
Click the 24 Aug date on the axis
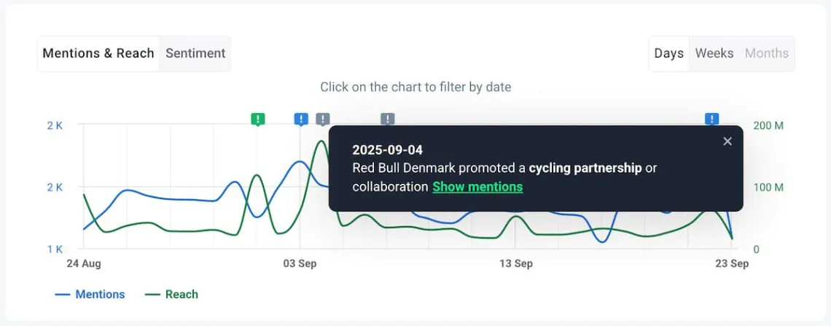84,263
